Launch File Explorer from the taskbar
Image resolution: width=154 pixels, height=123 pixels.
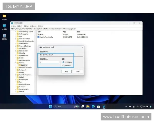click(x=88, y=107)
